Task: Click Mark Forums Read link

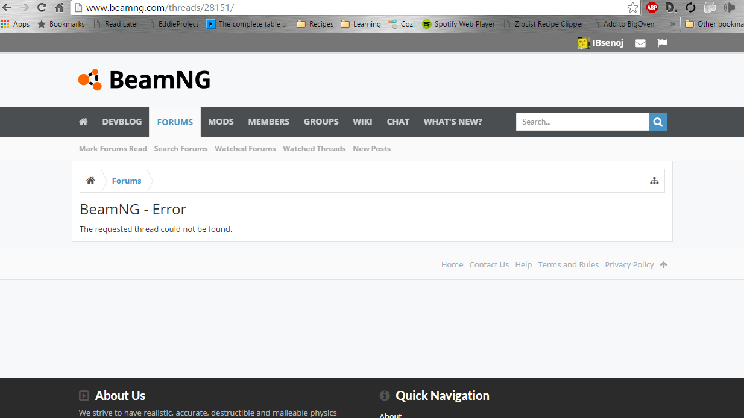Action: [x=113, y=149]
